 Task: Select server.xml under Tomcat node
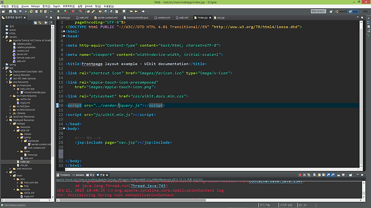click(22, 55)
